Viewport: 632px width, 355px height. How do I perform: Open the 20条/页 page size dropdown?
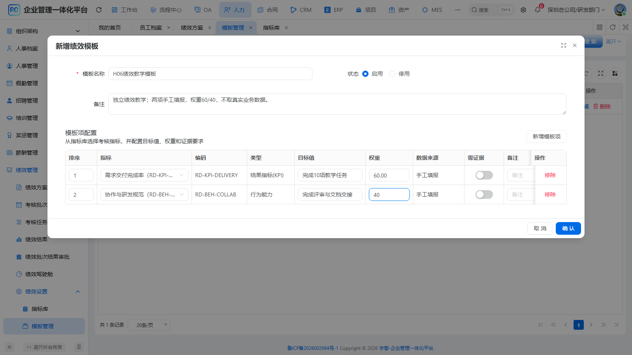click(x=149, y=325)
